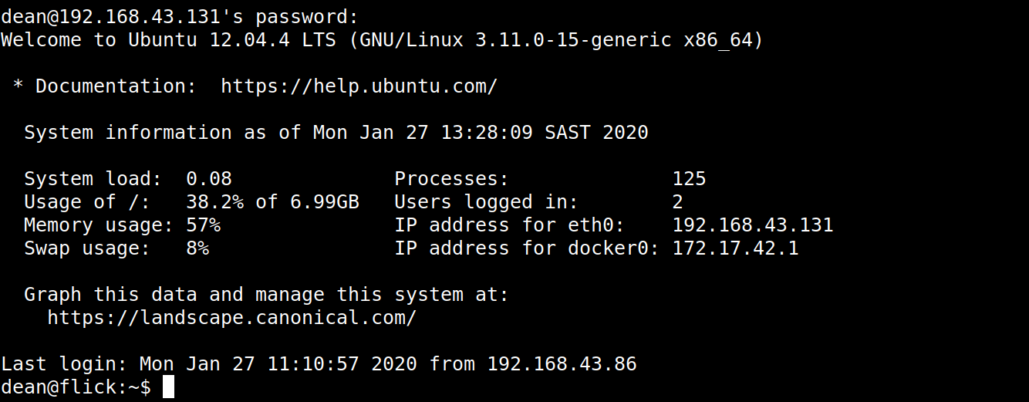Viewport: 1029px width, 402px height.
Task: Click the Swap usage value 8%
Action: coord(197,248)
